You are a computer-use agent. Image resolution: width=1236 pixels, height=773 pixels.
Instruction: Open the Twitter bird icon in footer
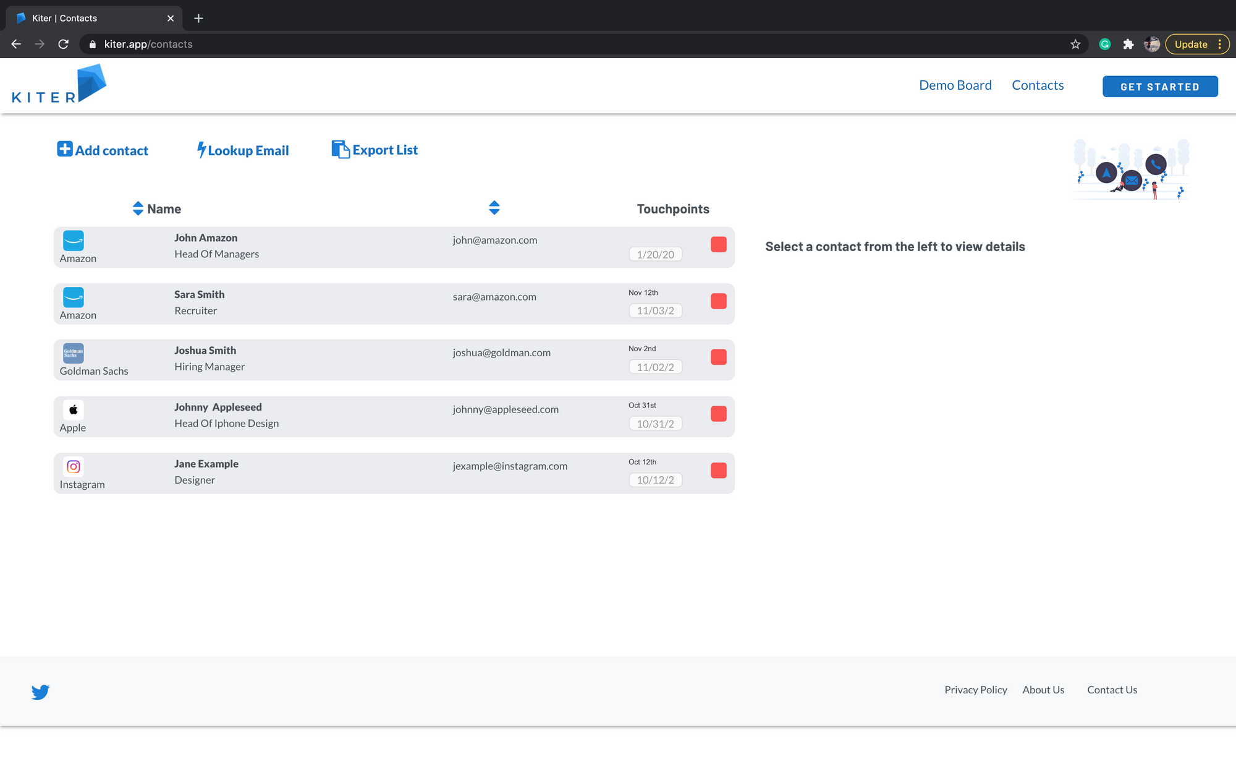click(x=41, y=691)
